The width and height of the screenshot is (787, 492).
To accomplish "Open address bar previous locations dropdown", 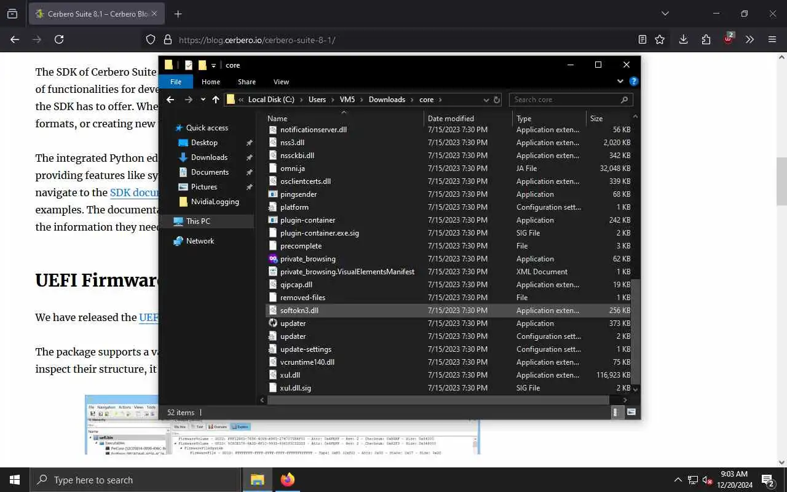I will click(486, 100).
